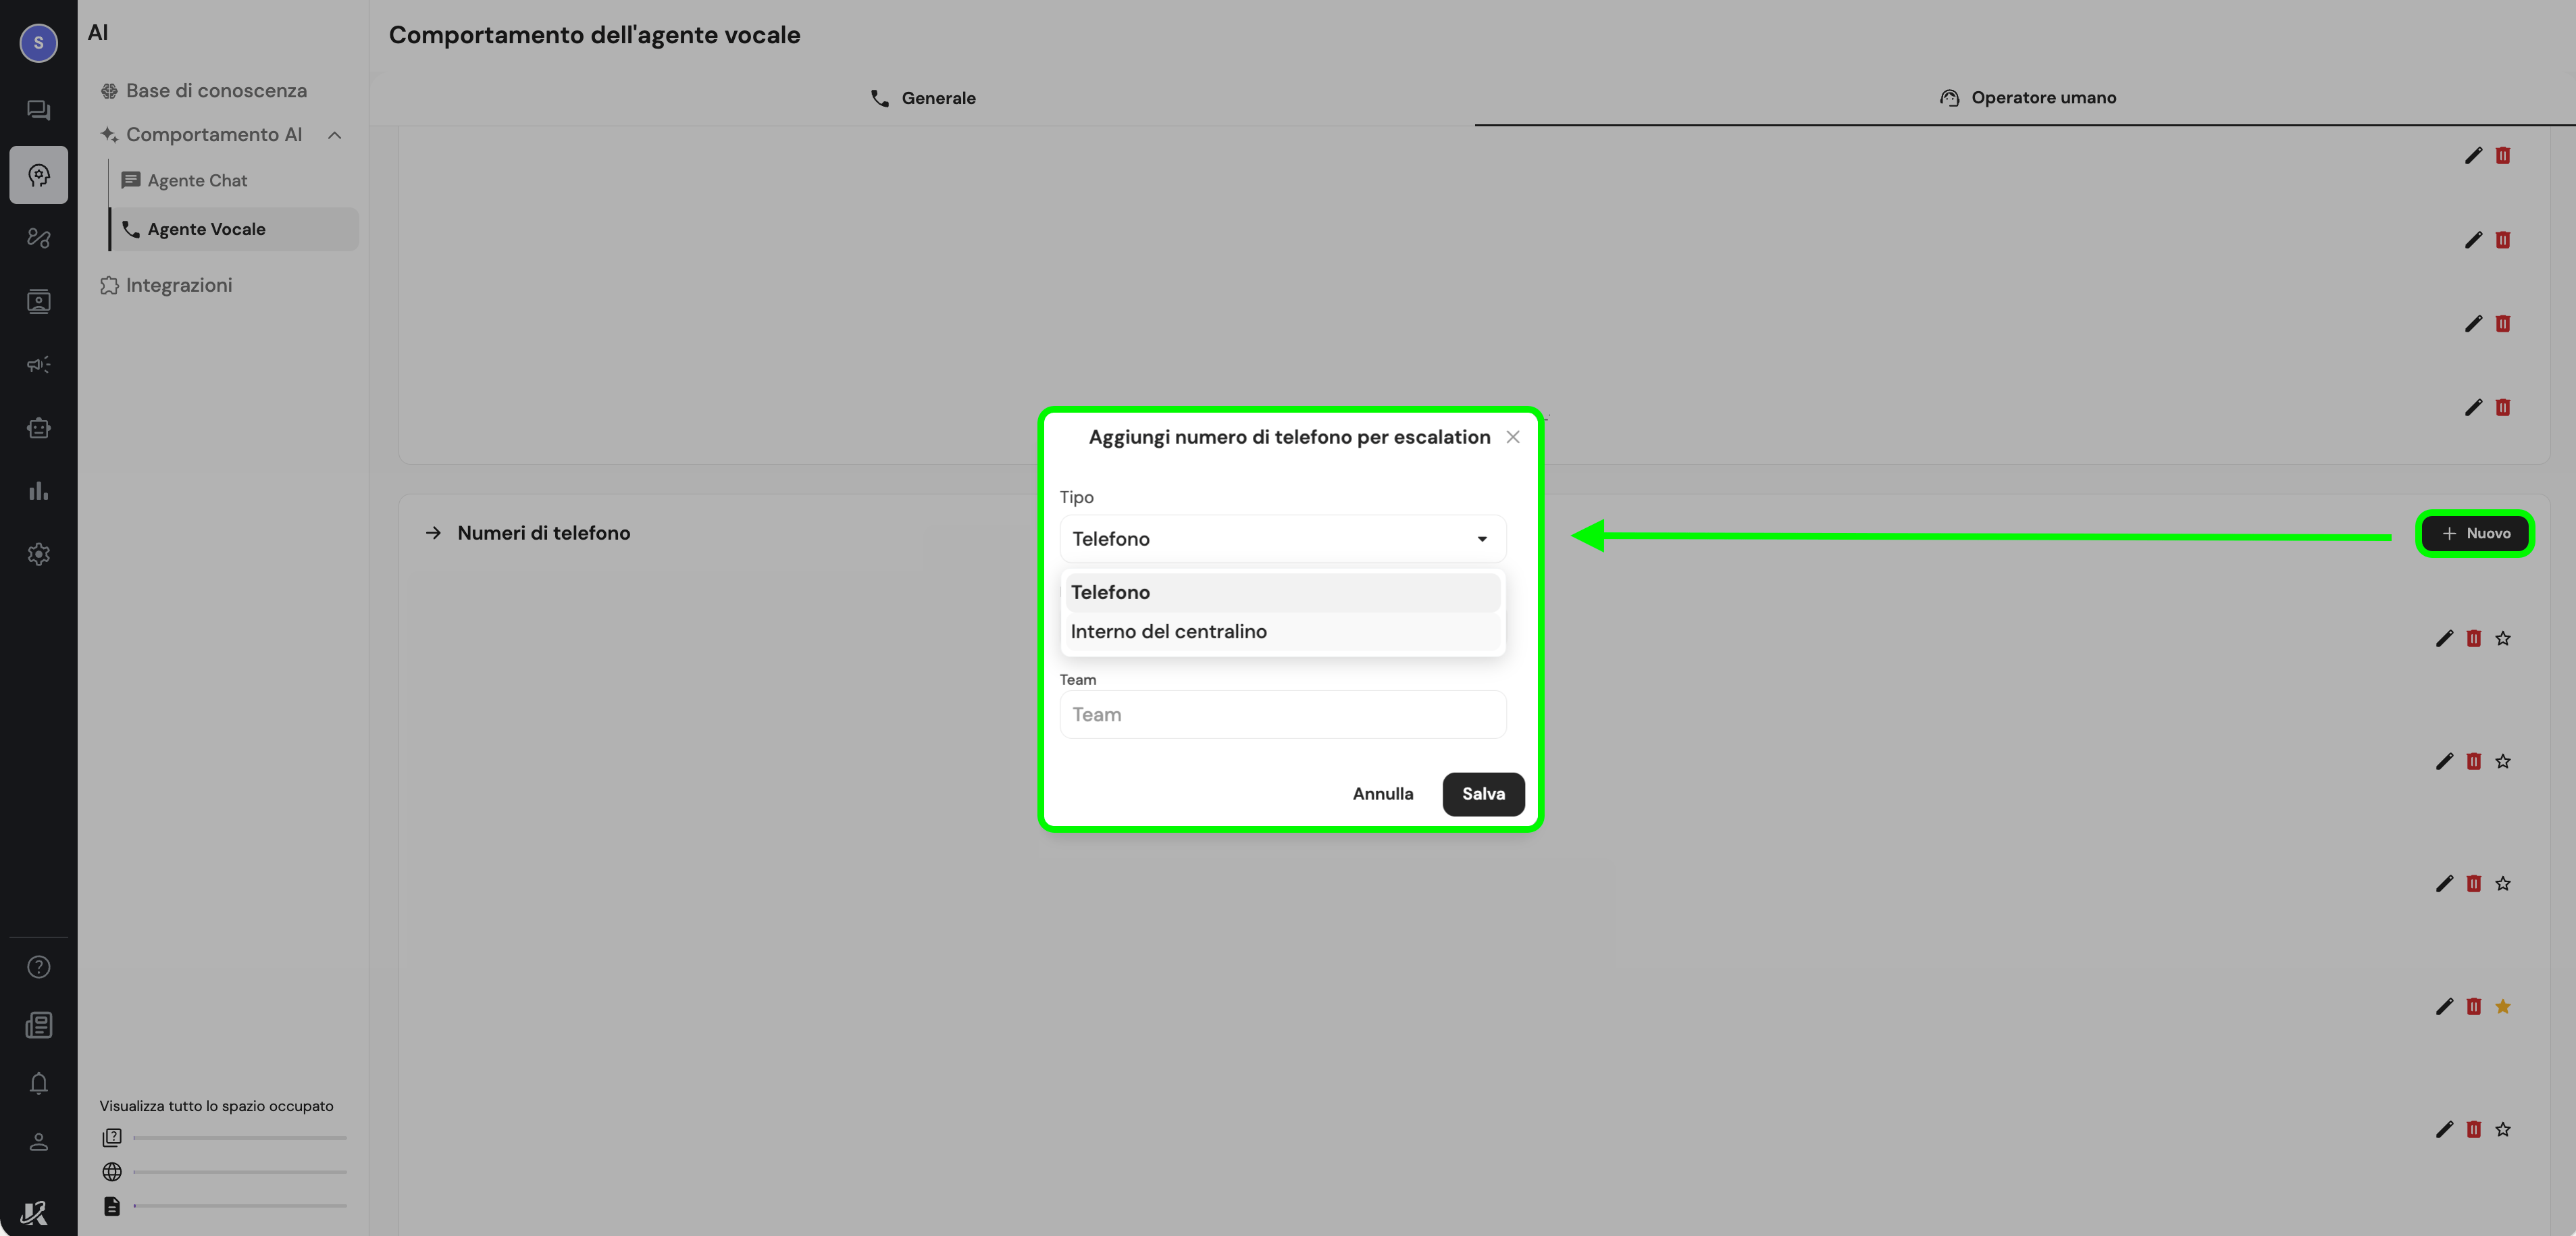Switch to the Generale tab
The height and width of the screenshot is (1236, 2576).
pos(922,98)
